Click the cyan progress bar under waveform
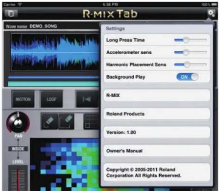Viewport: 219px width, 191px height. (53, 84)
